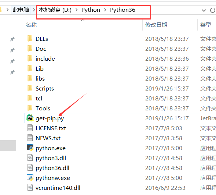This screenshot has width=216, height=195.
Task: Click the PyCharm icon of get-pip.py
Action: pyautogui.click(x=30, y=118)
